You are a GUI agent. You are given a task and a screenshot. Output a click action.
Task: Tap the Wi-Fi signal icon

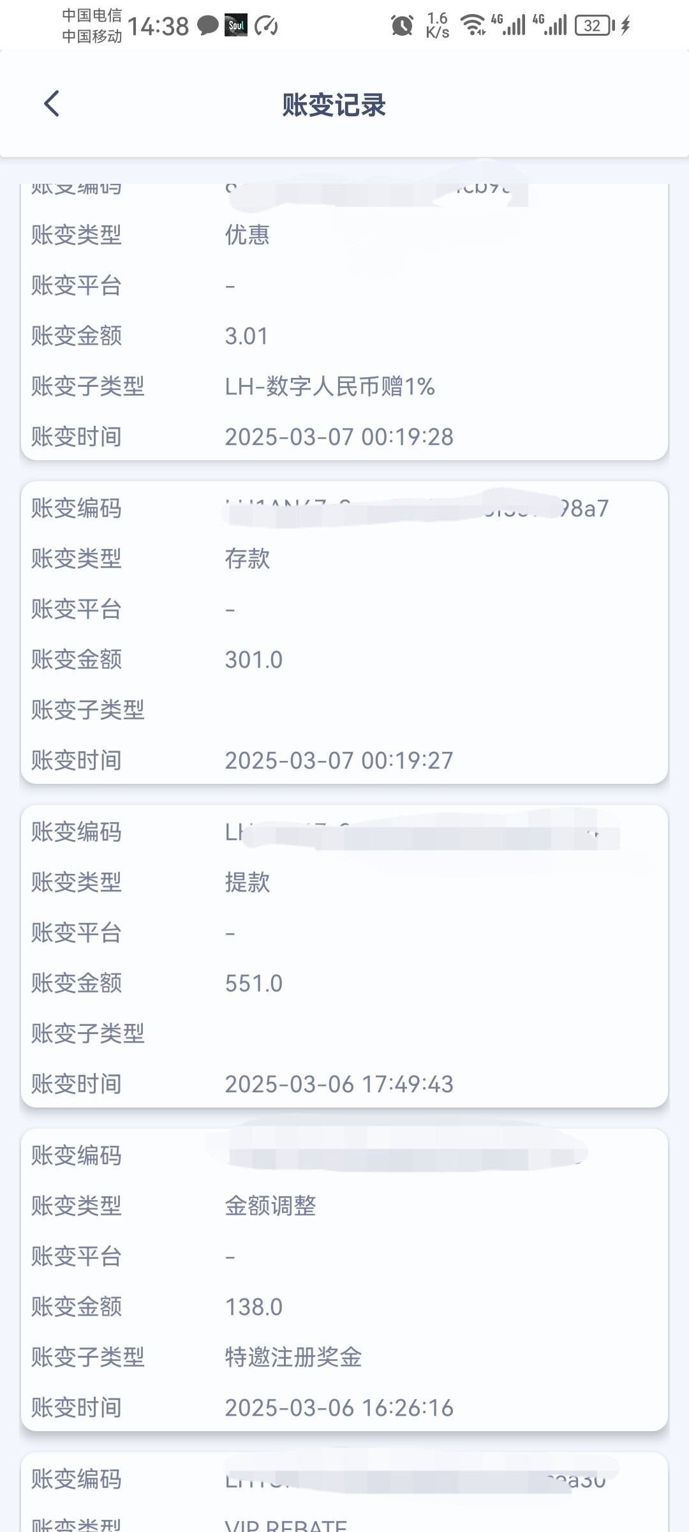[473, 26]
